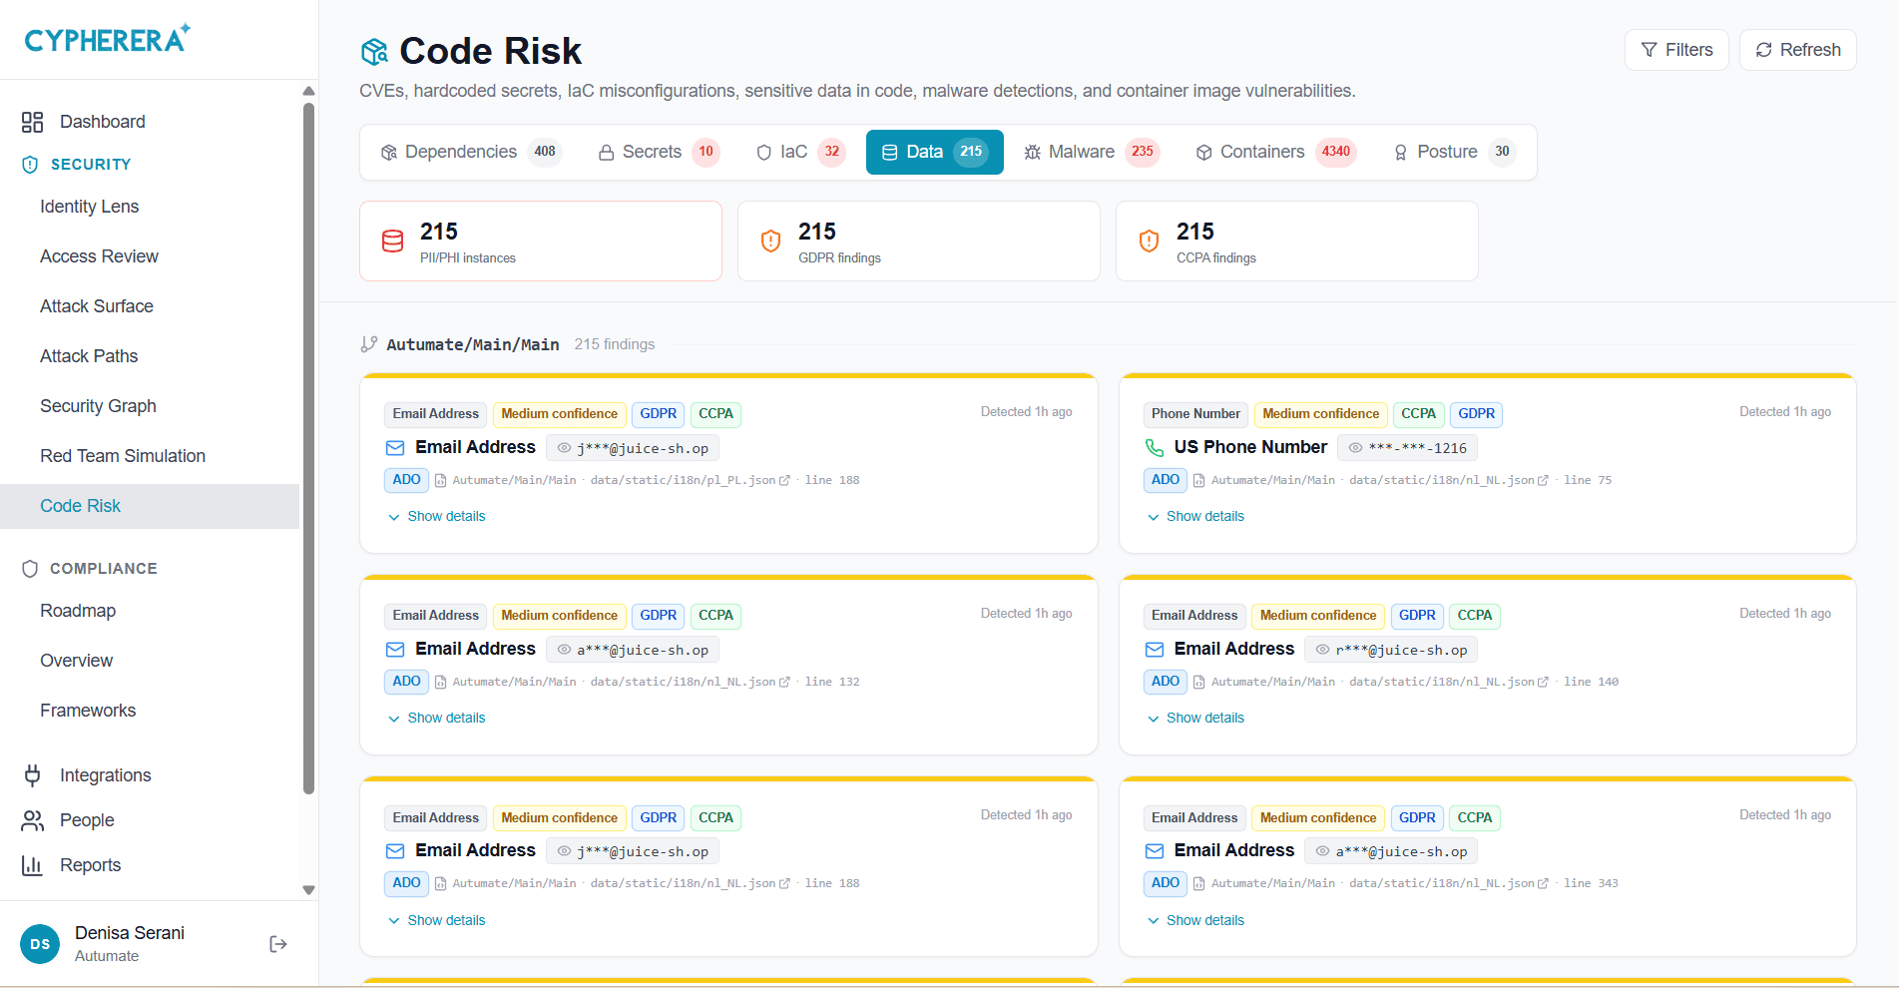The image size is (1899, 988).
Task: Click the branch icon beside Autumate/Main/Main
Action: [x=369, y=344]
